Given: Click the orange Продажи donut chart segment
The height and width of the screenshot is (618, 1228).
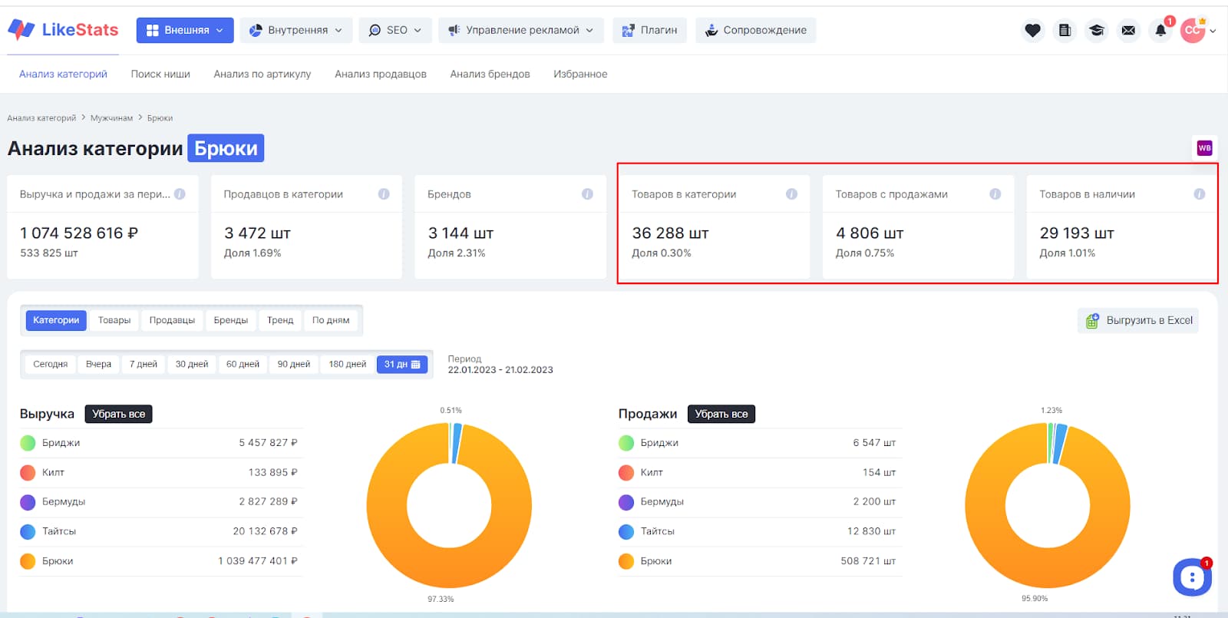Looking at the screenshot, I should (1048, 568).
